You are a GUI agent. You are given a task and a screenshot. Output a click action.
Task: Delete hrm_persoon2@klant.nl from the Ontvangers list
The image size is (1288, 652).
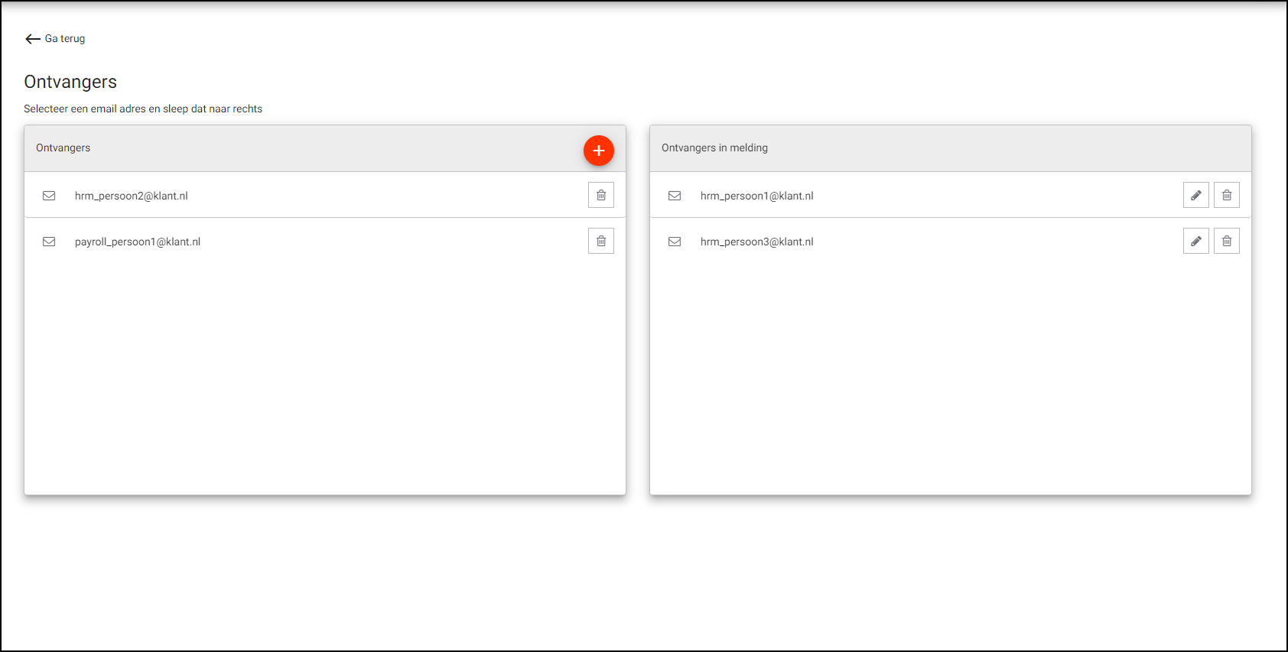[x=600, y=196]
